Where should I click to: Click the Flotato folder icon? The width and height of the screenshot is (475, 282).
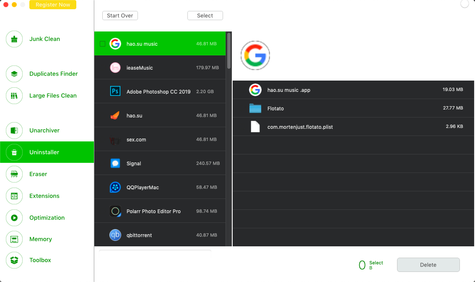point(255,108)
